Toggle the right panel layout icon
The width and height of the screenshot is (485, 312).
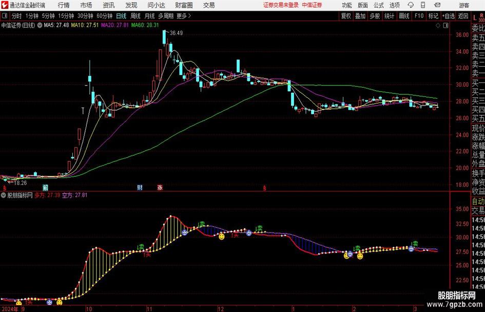pyautogui.click(x=445, y=25)
